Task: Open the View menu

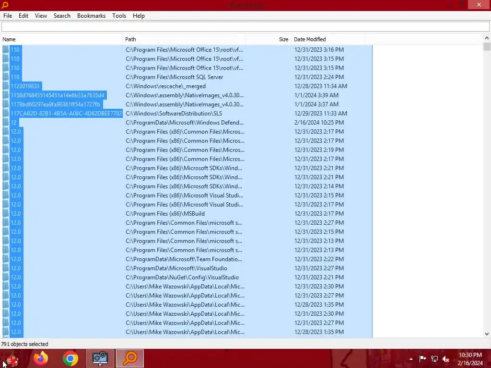Action: [41, 16]
